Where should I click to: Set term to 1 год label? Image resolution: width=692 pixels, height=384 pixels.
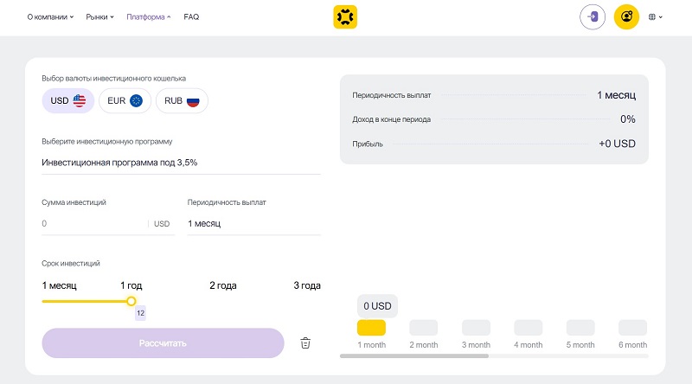coord(131,285)
